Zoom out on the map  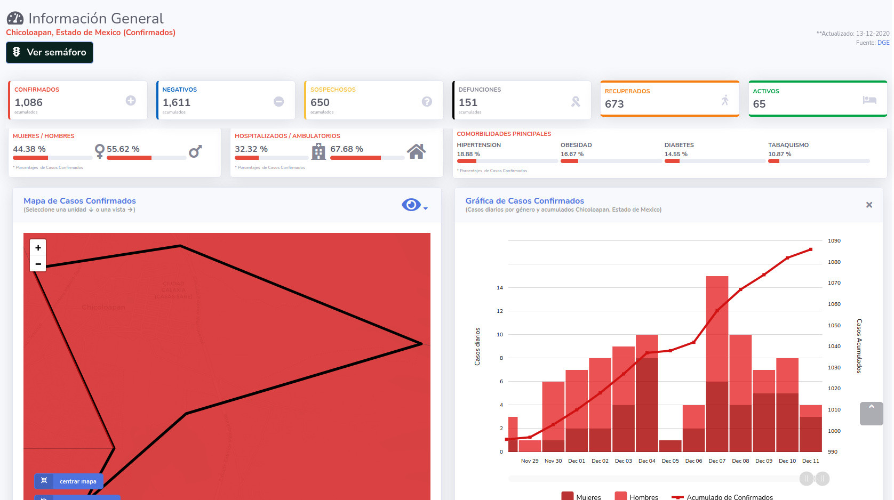click(x=38, y=264)
